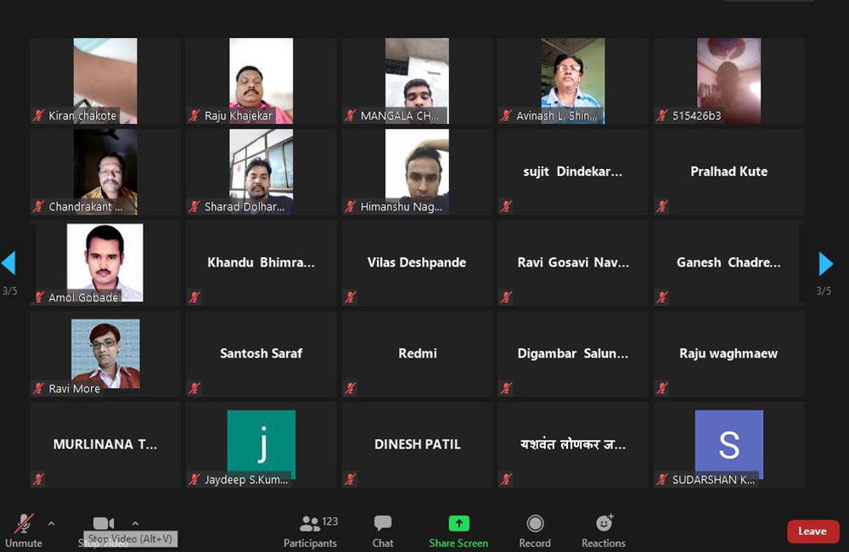This screenshot has height=552, width=849.
Task: Click the muted mic icon on sujit Dindekar's tile
Action: tap(506, 206)
